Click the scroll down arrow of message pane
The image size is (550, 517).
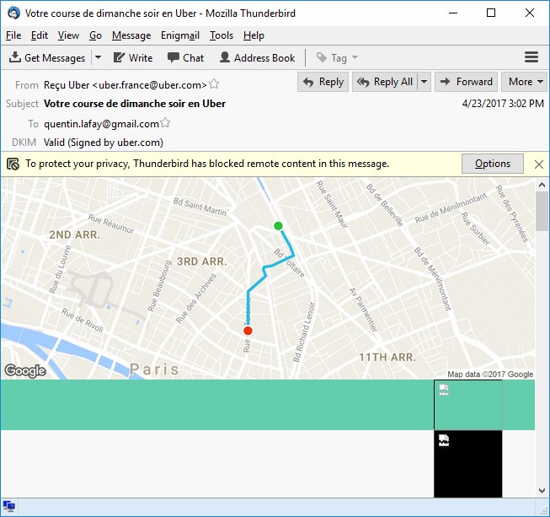542,491
